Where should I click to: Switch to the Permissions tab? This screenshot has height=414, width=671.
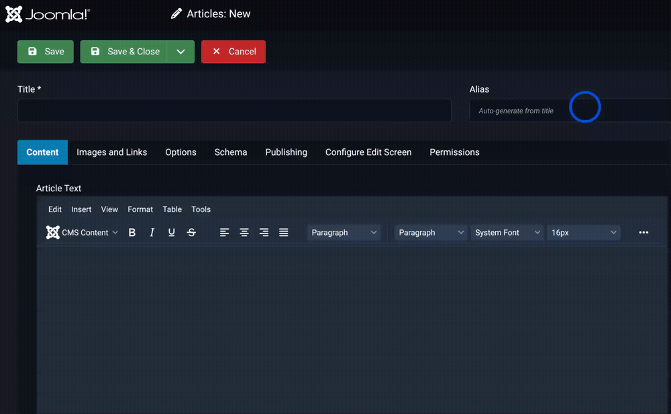(x=454, y=152)
